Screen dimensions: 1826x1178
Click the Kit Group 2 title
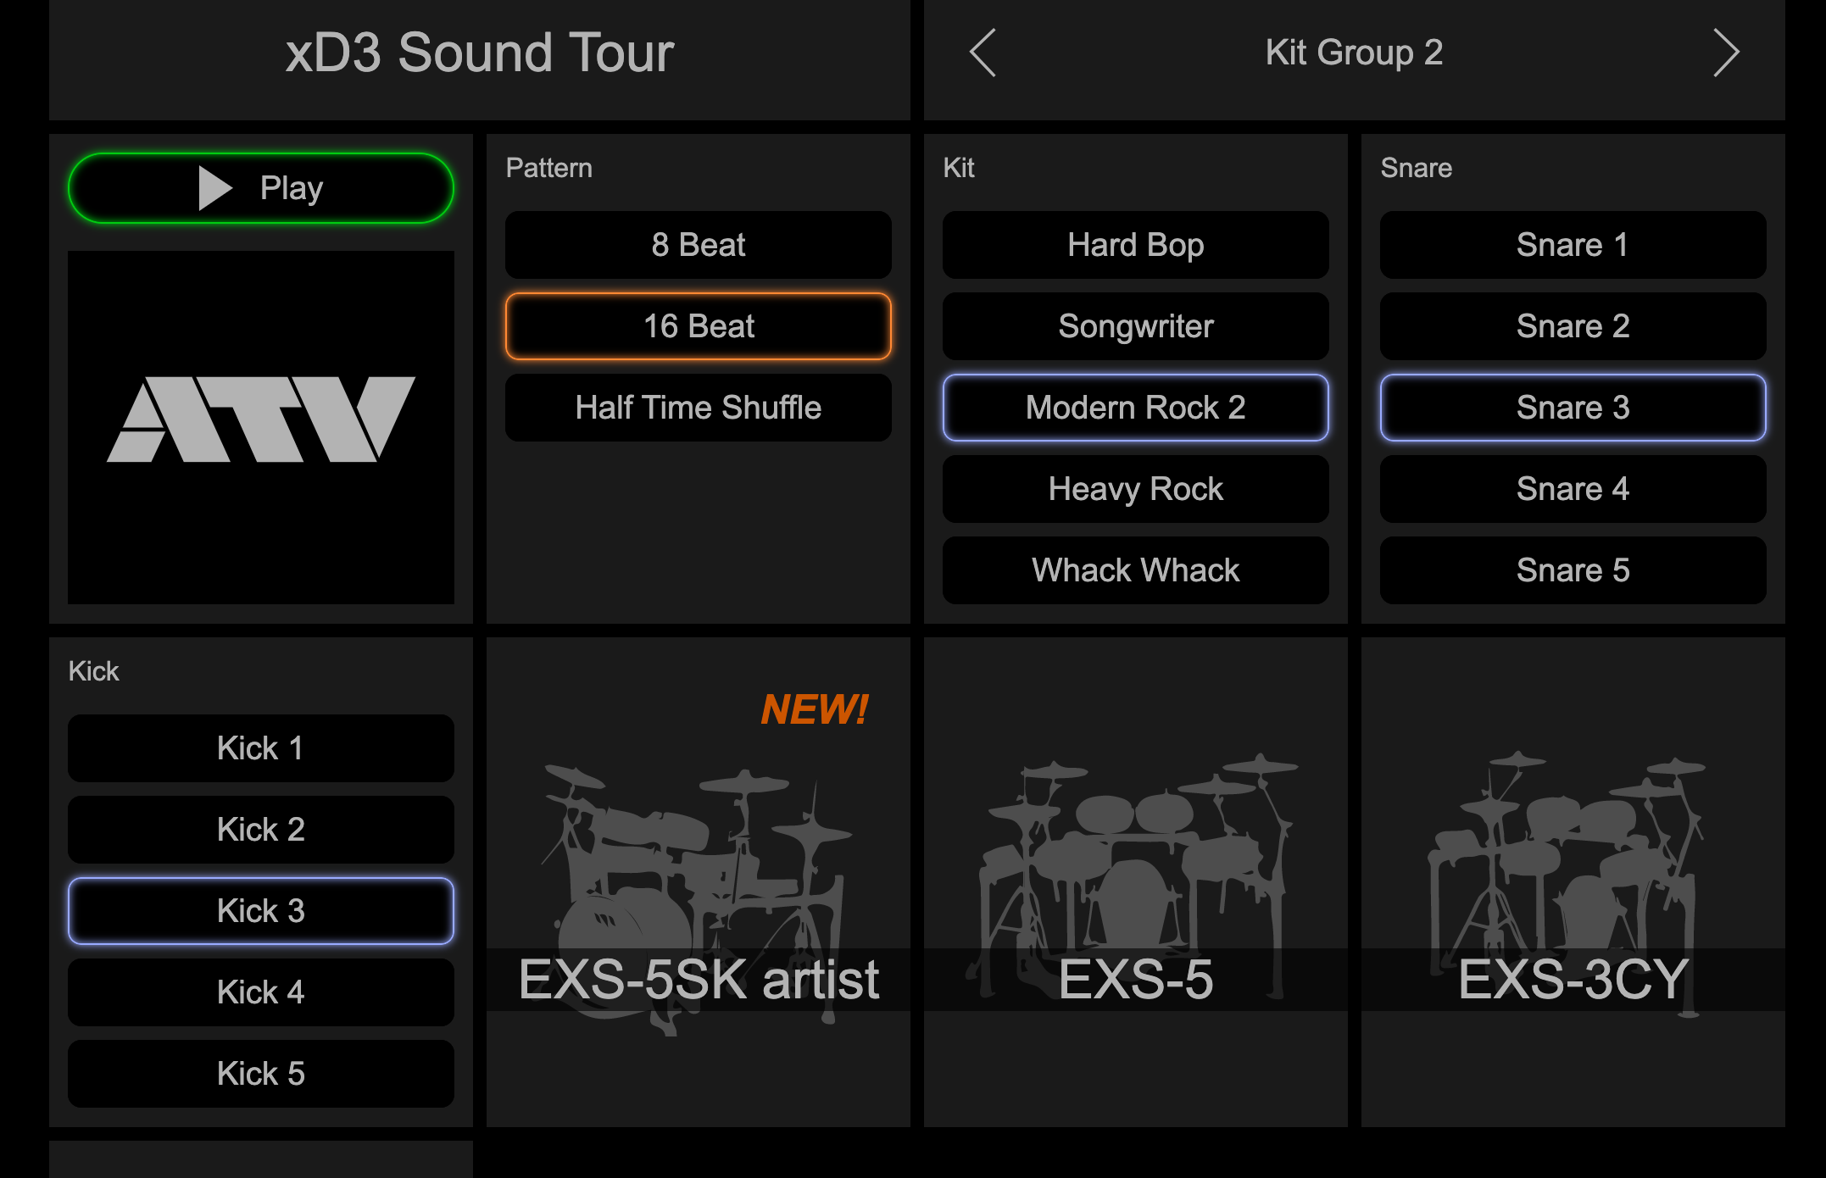(1355, 53)
